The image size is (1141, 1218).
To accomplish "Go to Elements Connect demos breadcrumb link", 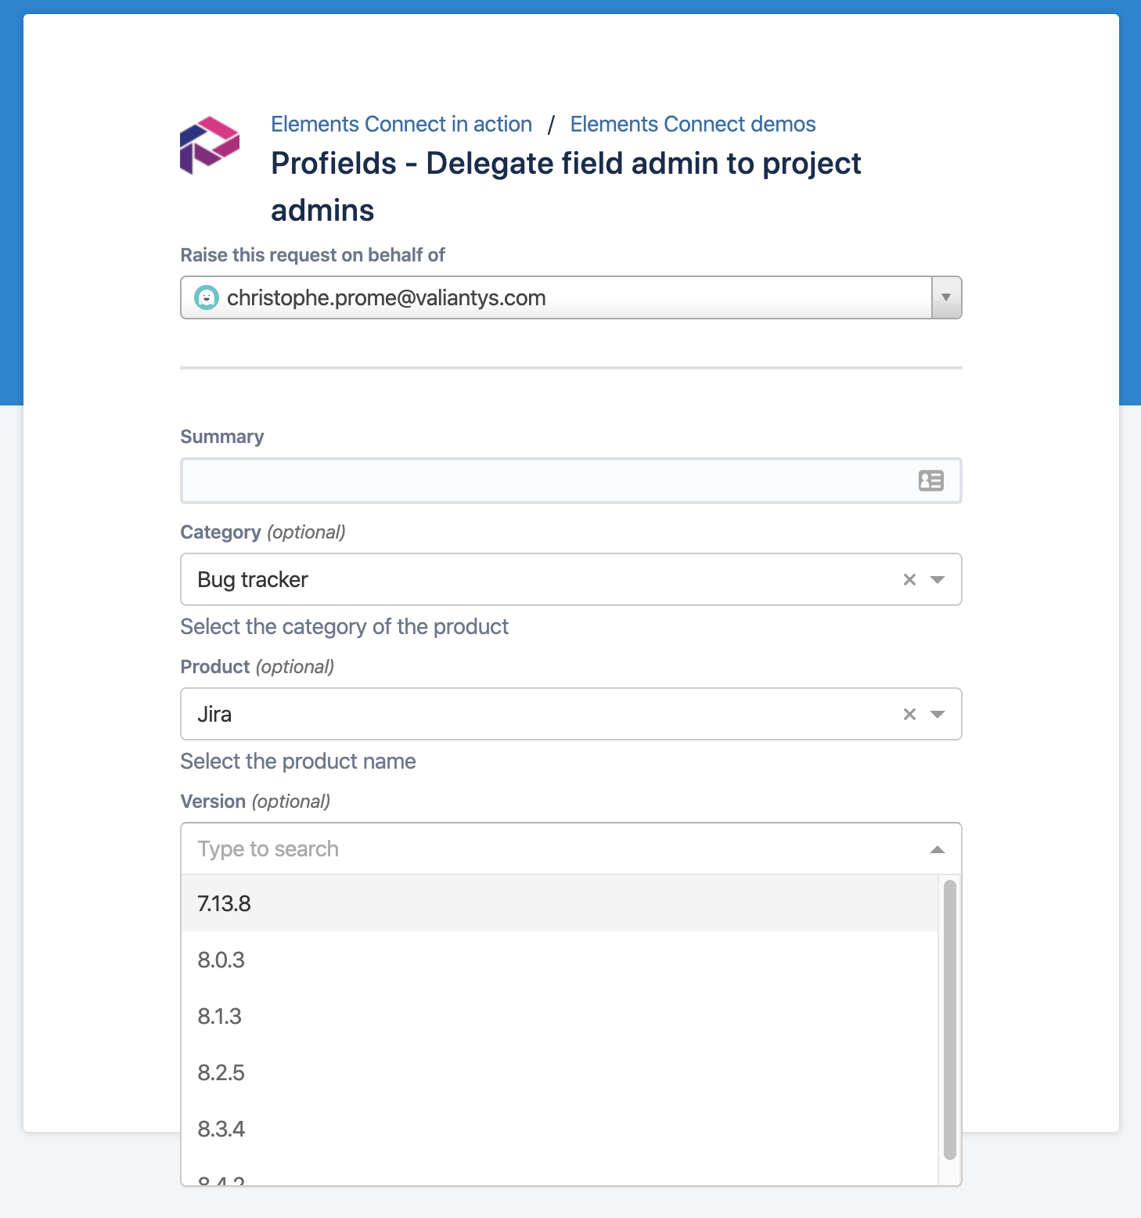I will pos(693,124).
